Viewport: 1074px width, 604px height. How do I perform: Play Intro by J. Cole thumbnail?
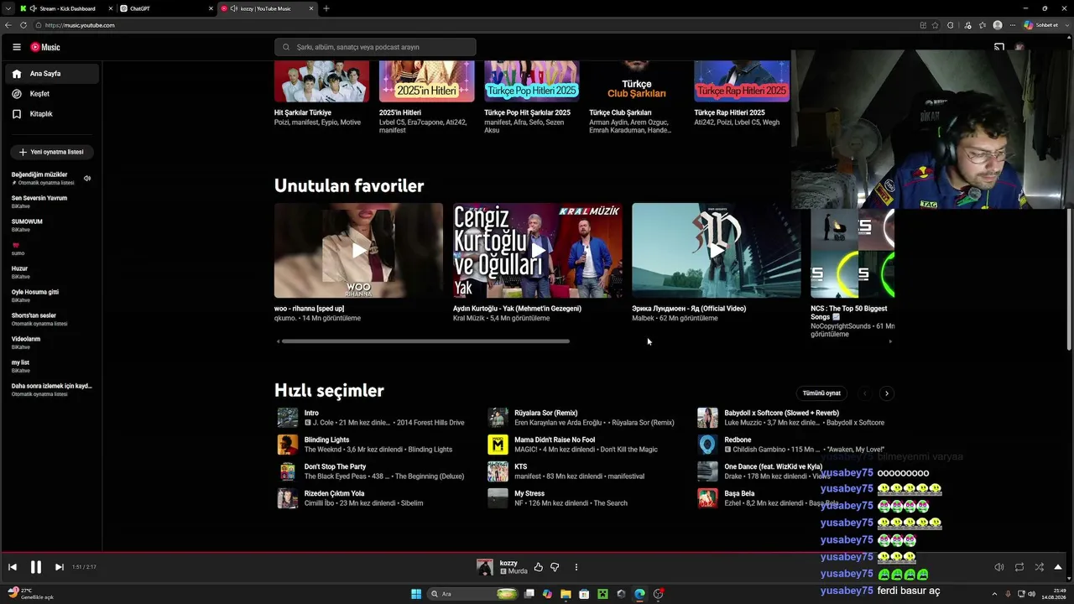(288, 418)
